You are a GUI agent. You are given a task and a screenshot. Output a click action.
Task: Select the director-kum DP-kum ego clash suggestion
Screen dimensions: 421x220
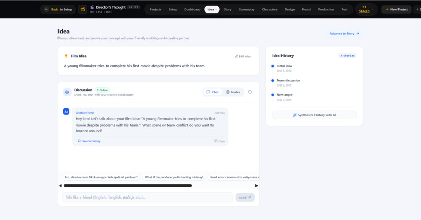click(101, 177)
